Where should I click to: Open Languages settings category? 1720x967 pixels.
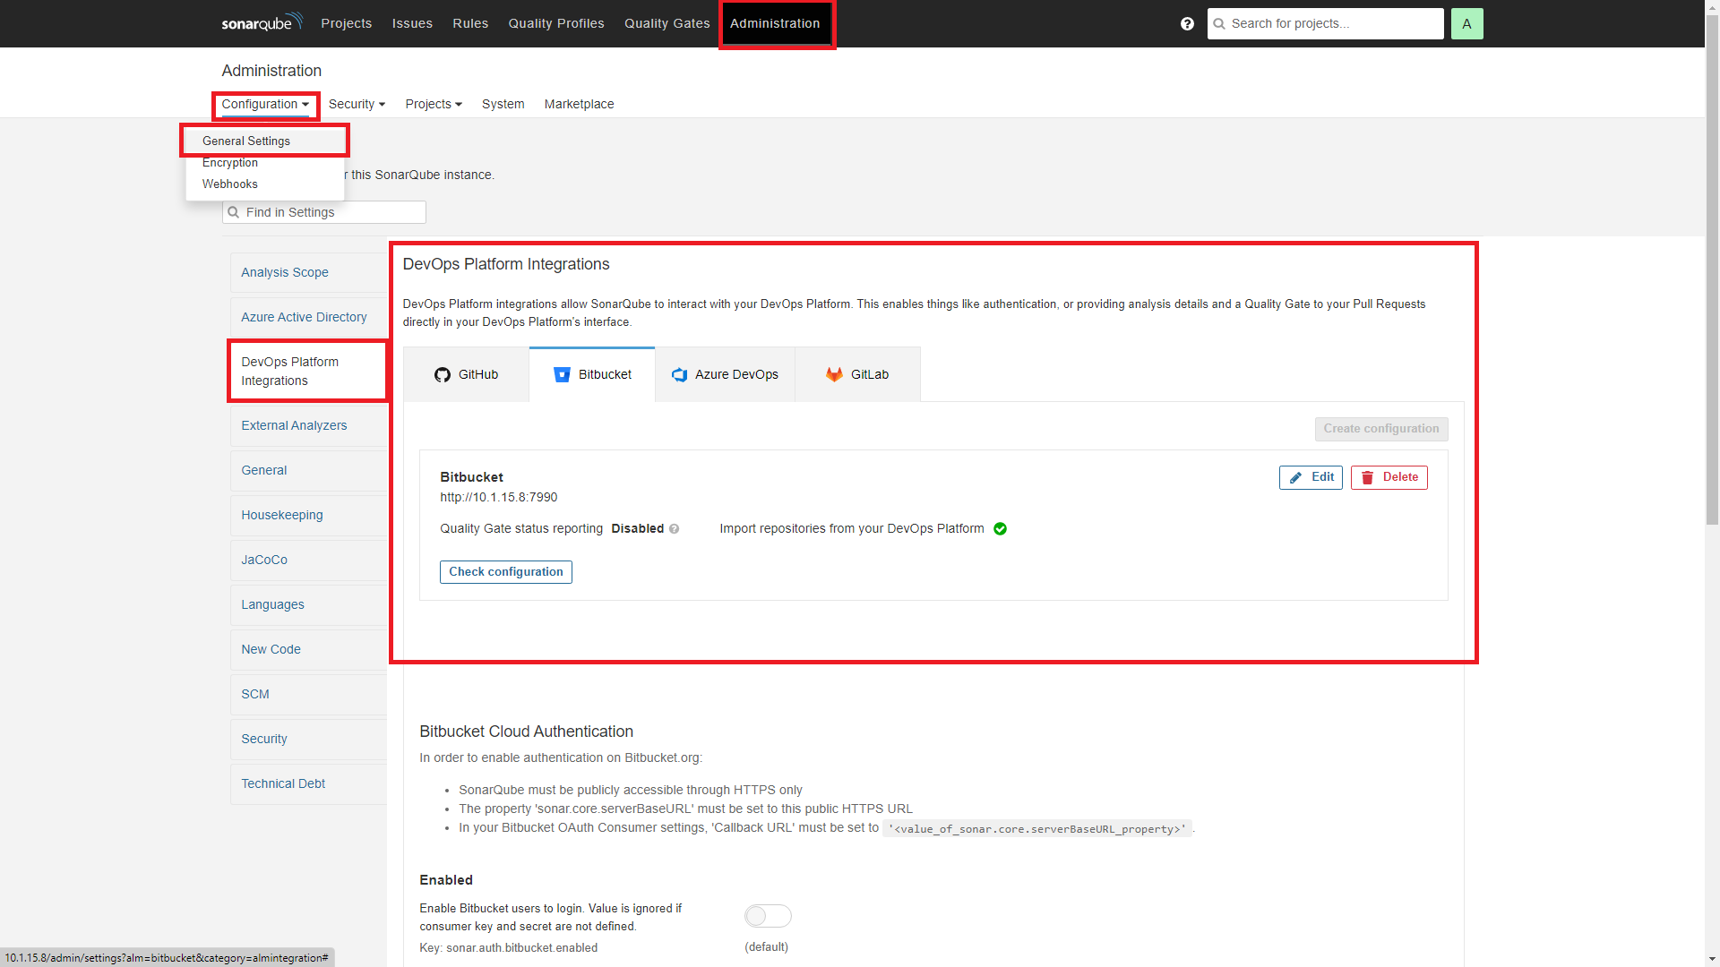[x=309, y=605]
